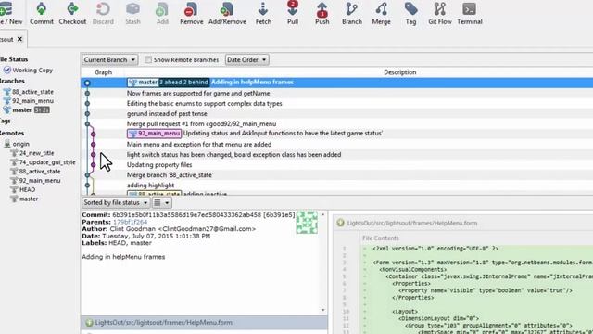Enable Show Remote Branches checkbox
Screen dimensions: 593x334
[148, 59]
